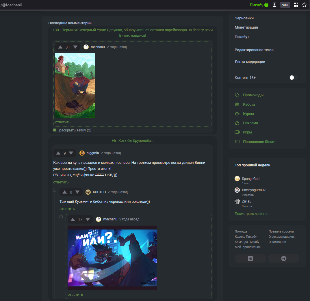The image size is (310, 301).
Task: Click the Моб. приложение footer link
Action: (x=248, y=247)
